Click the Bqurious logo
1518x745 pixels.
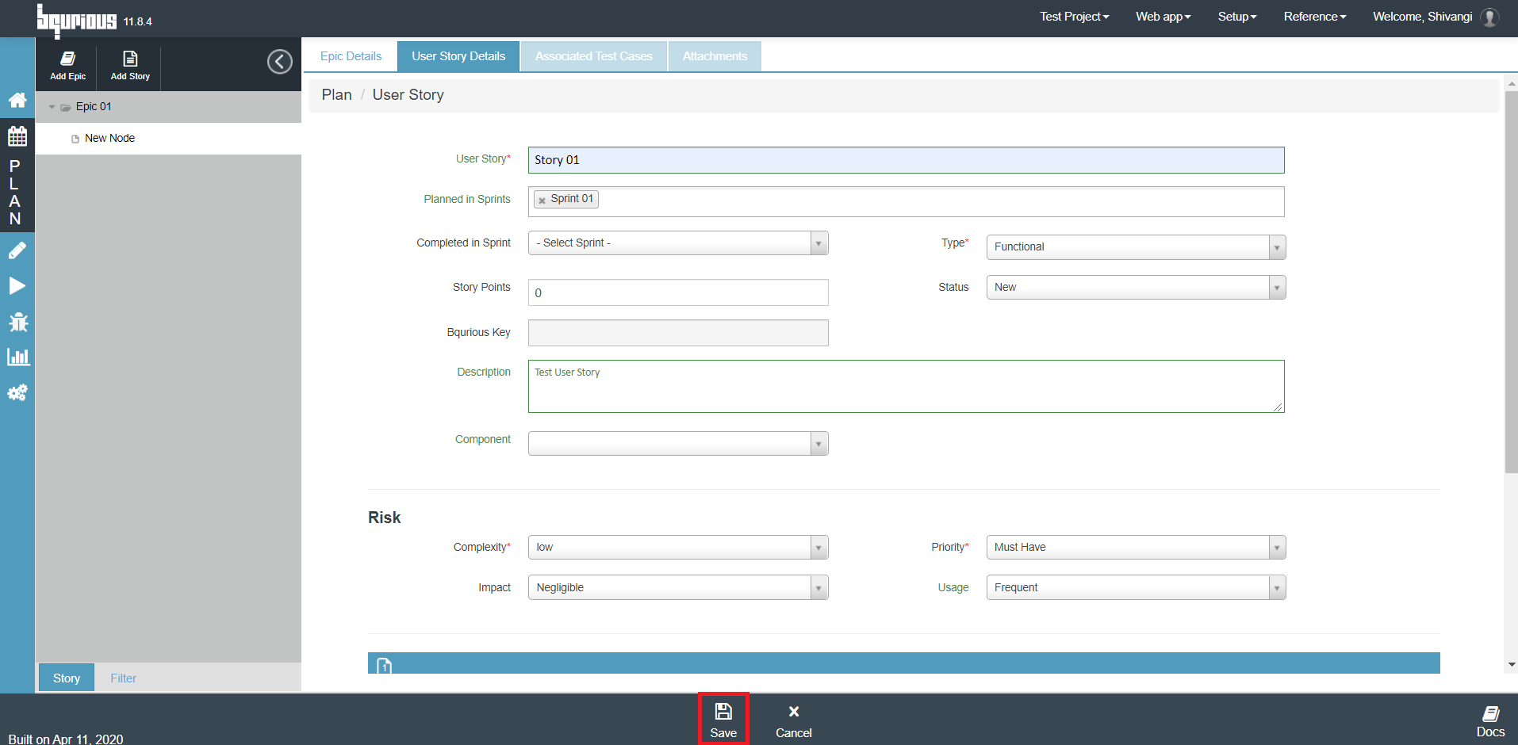tap(76, 20)
